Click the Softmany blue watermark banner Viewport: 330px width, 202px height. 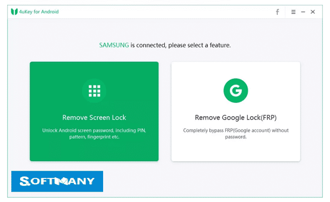57,181
